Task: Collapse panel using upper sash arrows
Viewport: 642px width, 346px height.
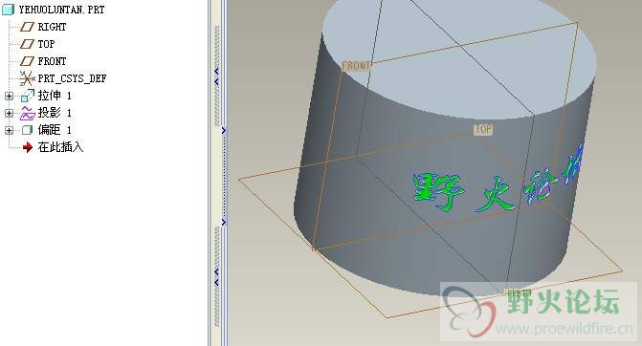Action: tap(216, 76)
